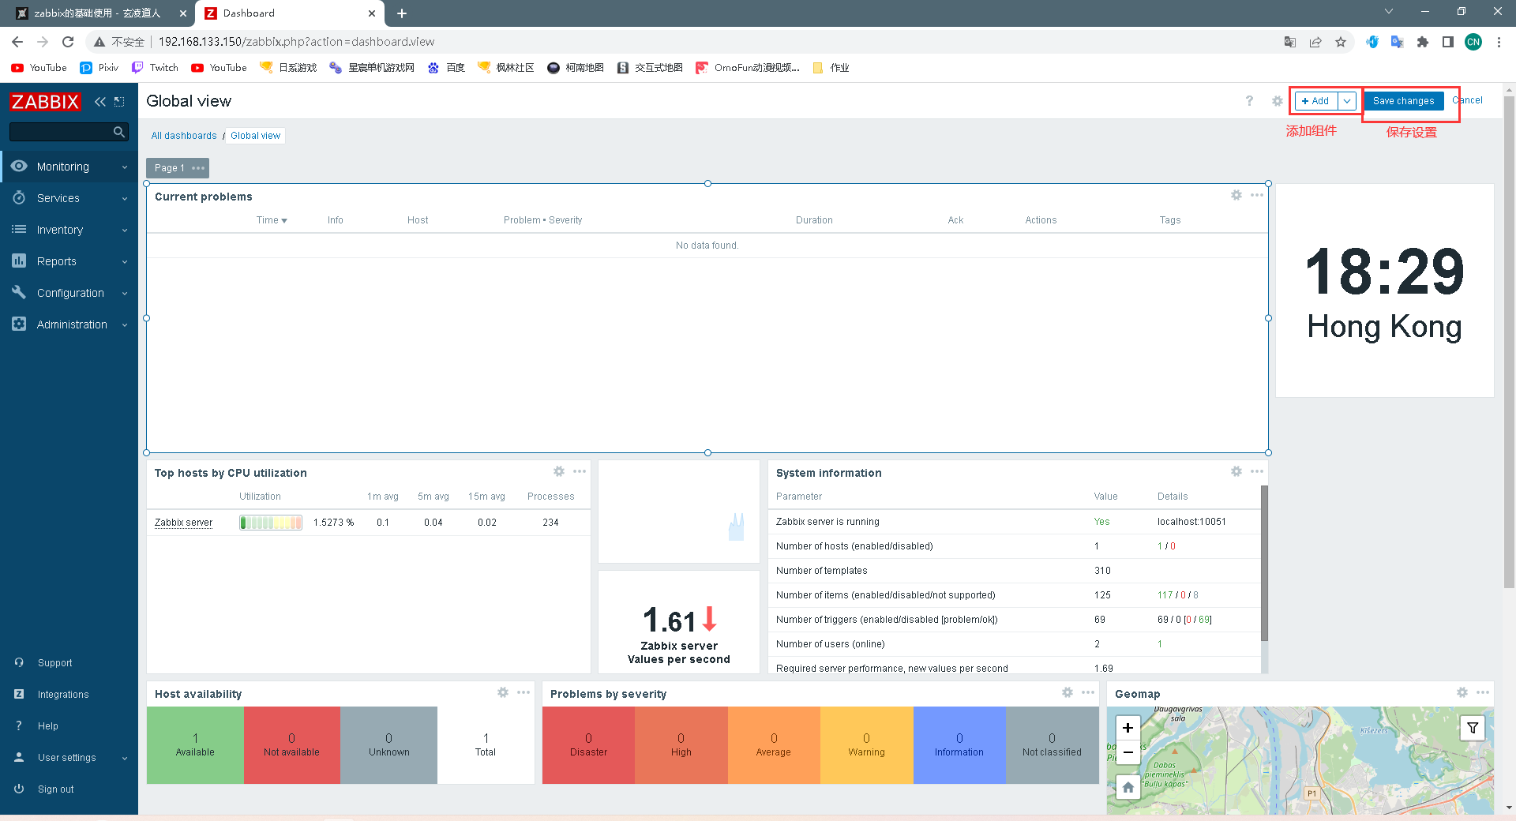This screenshot has width=1516, height=821.
Task: Toggle the browser bookmark star
Action: 1341,42
